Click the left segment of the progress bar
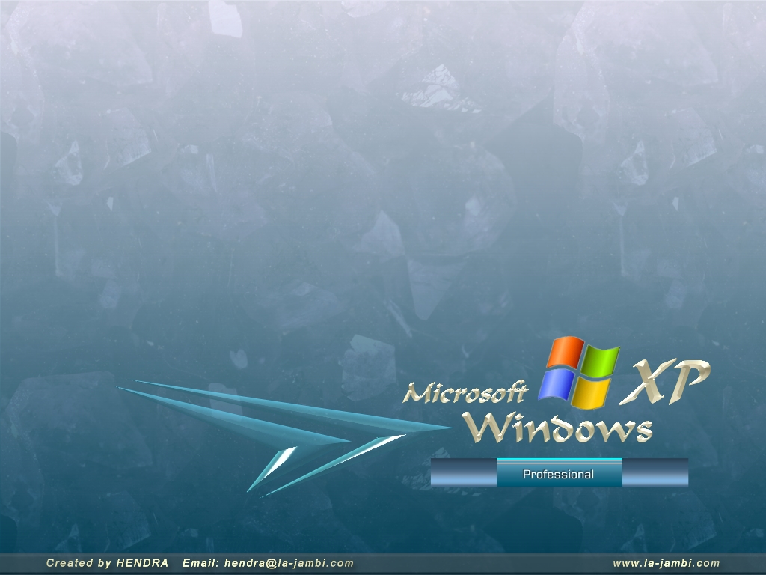 click(464, 473)
